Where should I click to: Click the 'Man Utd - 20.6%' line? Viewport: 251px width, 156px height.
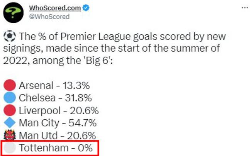pos(57,136)
